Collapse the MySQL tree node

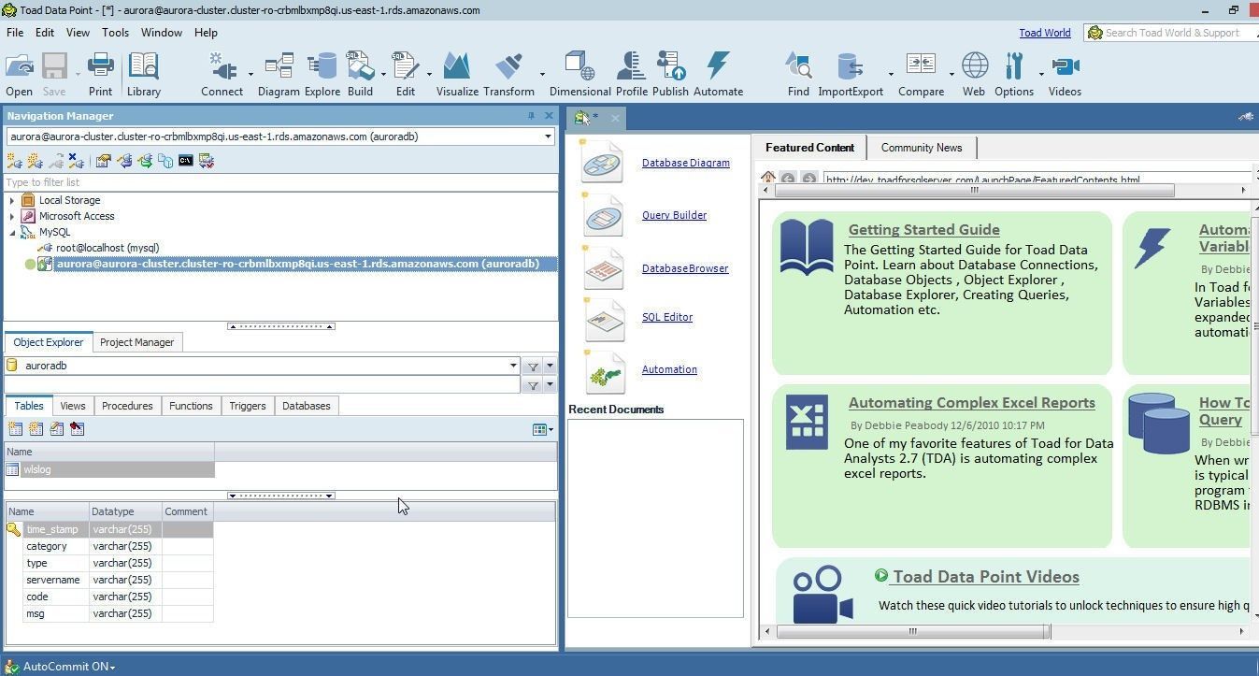(x=11, y=232)
